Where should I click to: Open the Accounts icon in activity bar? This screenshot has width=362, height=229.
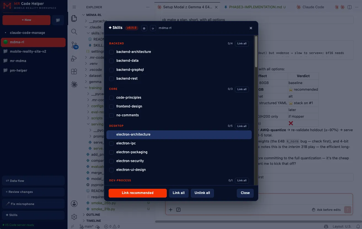74,204
